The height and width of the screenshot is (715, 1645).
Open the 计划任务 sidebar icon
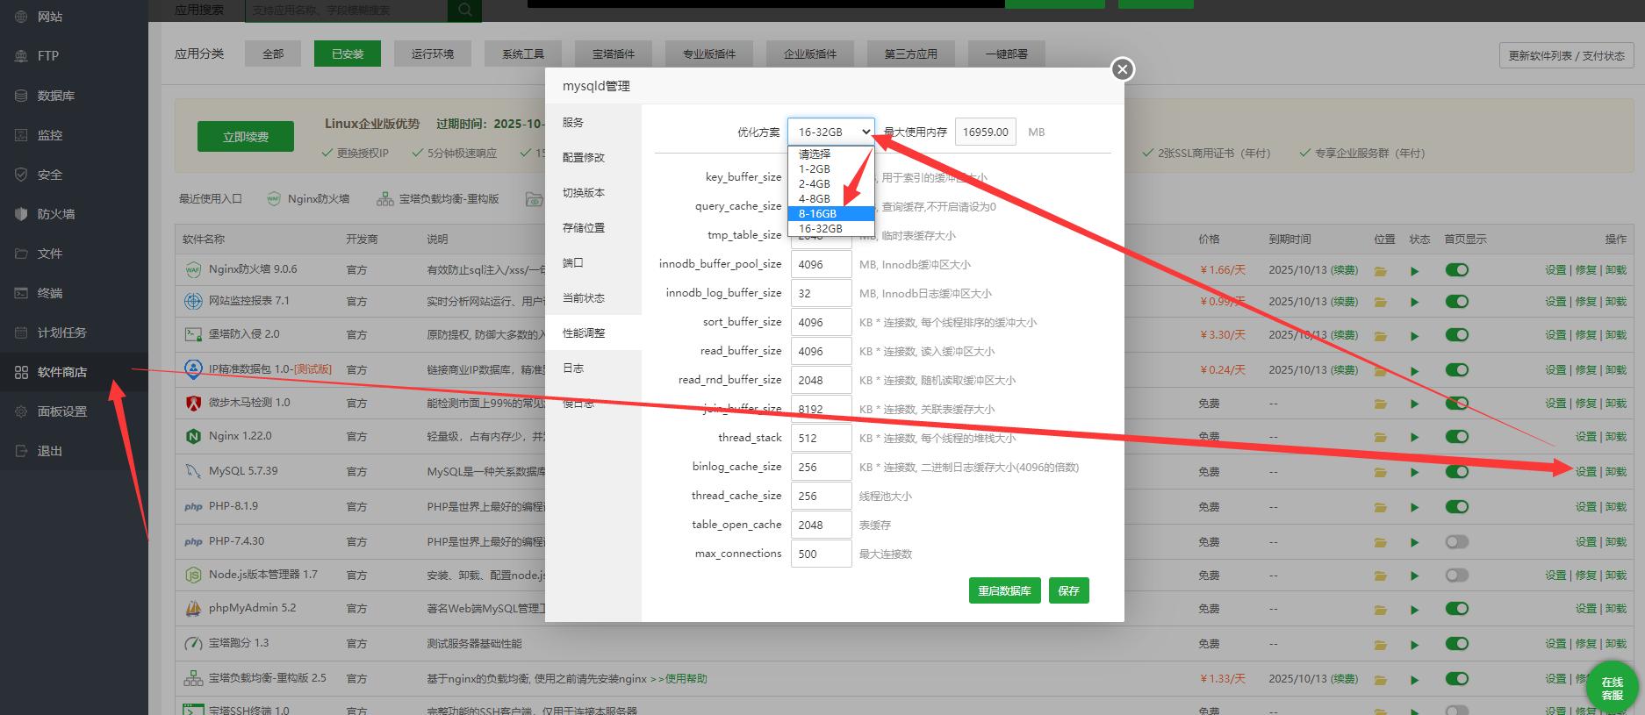click(x=21, y=332)
